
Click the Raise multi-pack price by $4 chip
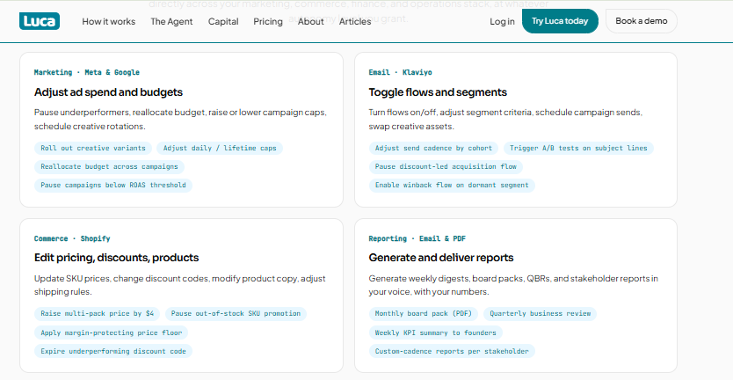[x=97, y=314]
